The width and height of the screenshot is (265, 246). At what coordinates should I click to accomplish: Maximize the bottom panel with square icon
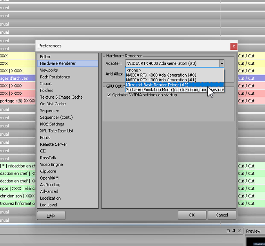[x=228, y=231]
